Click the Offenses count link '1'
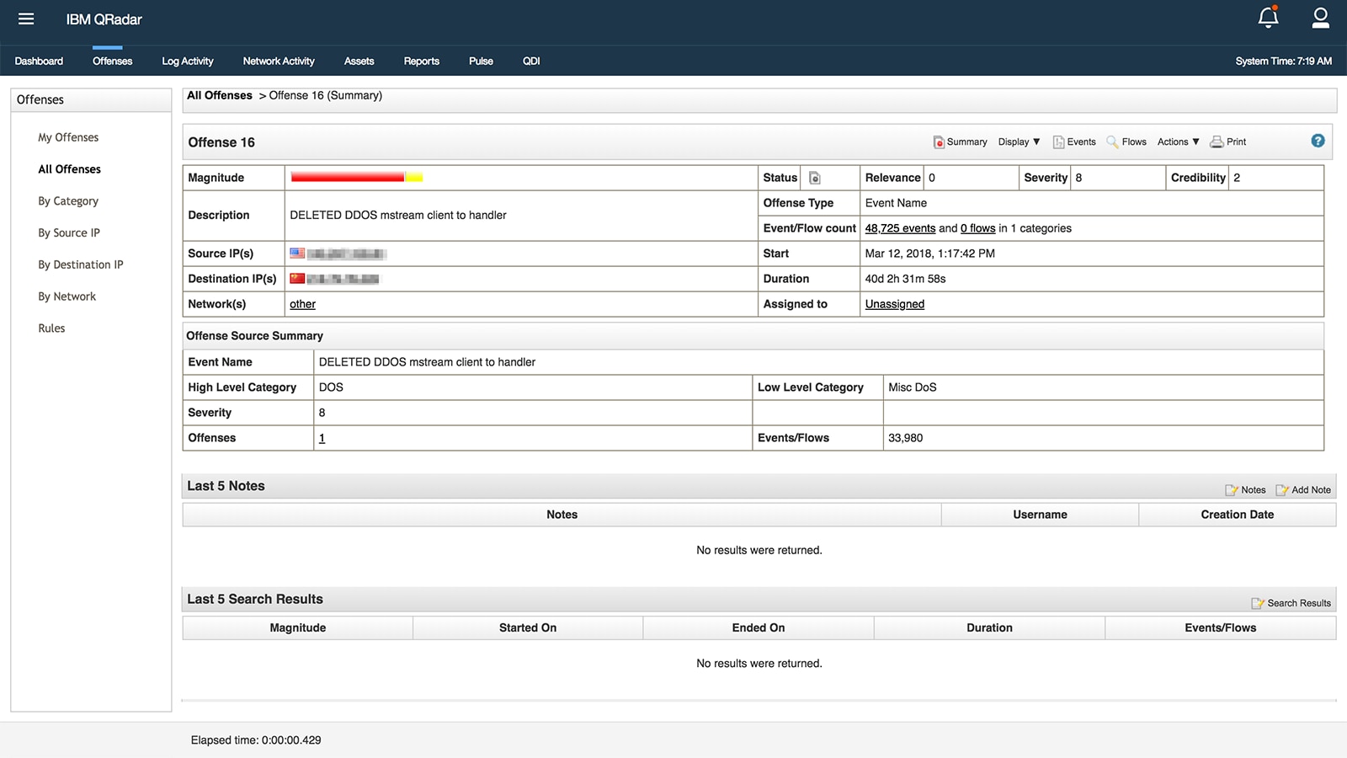 click(x=322, y=438)
